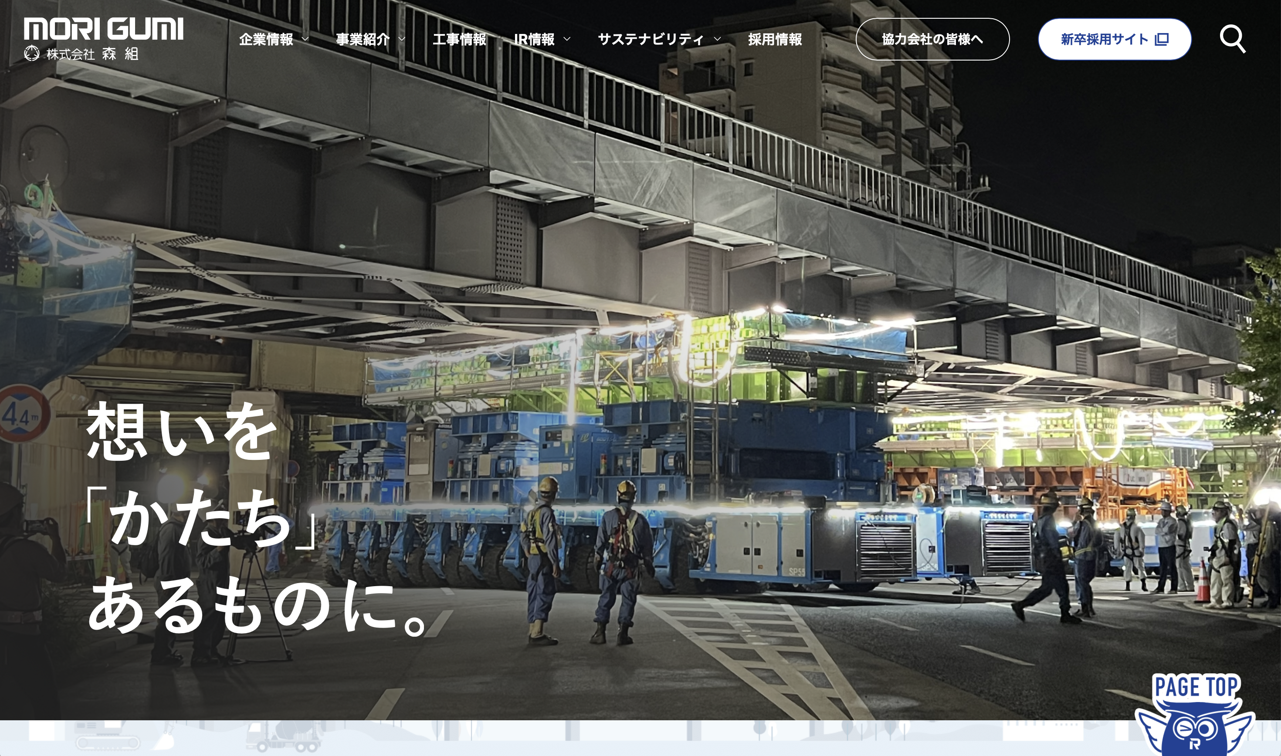
Task: Click the 事業紹介 menu label
Action: coord(362,39)
